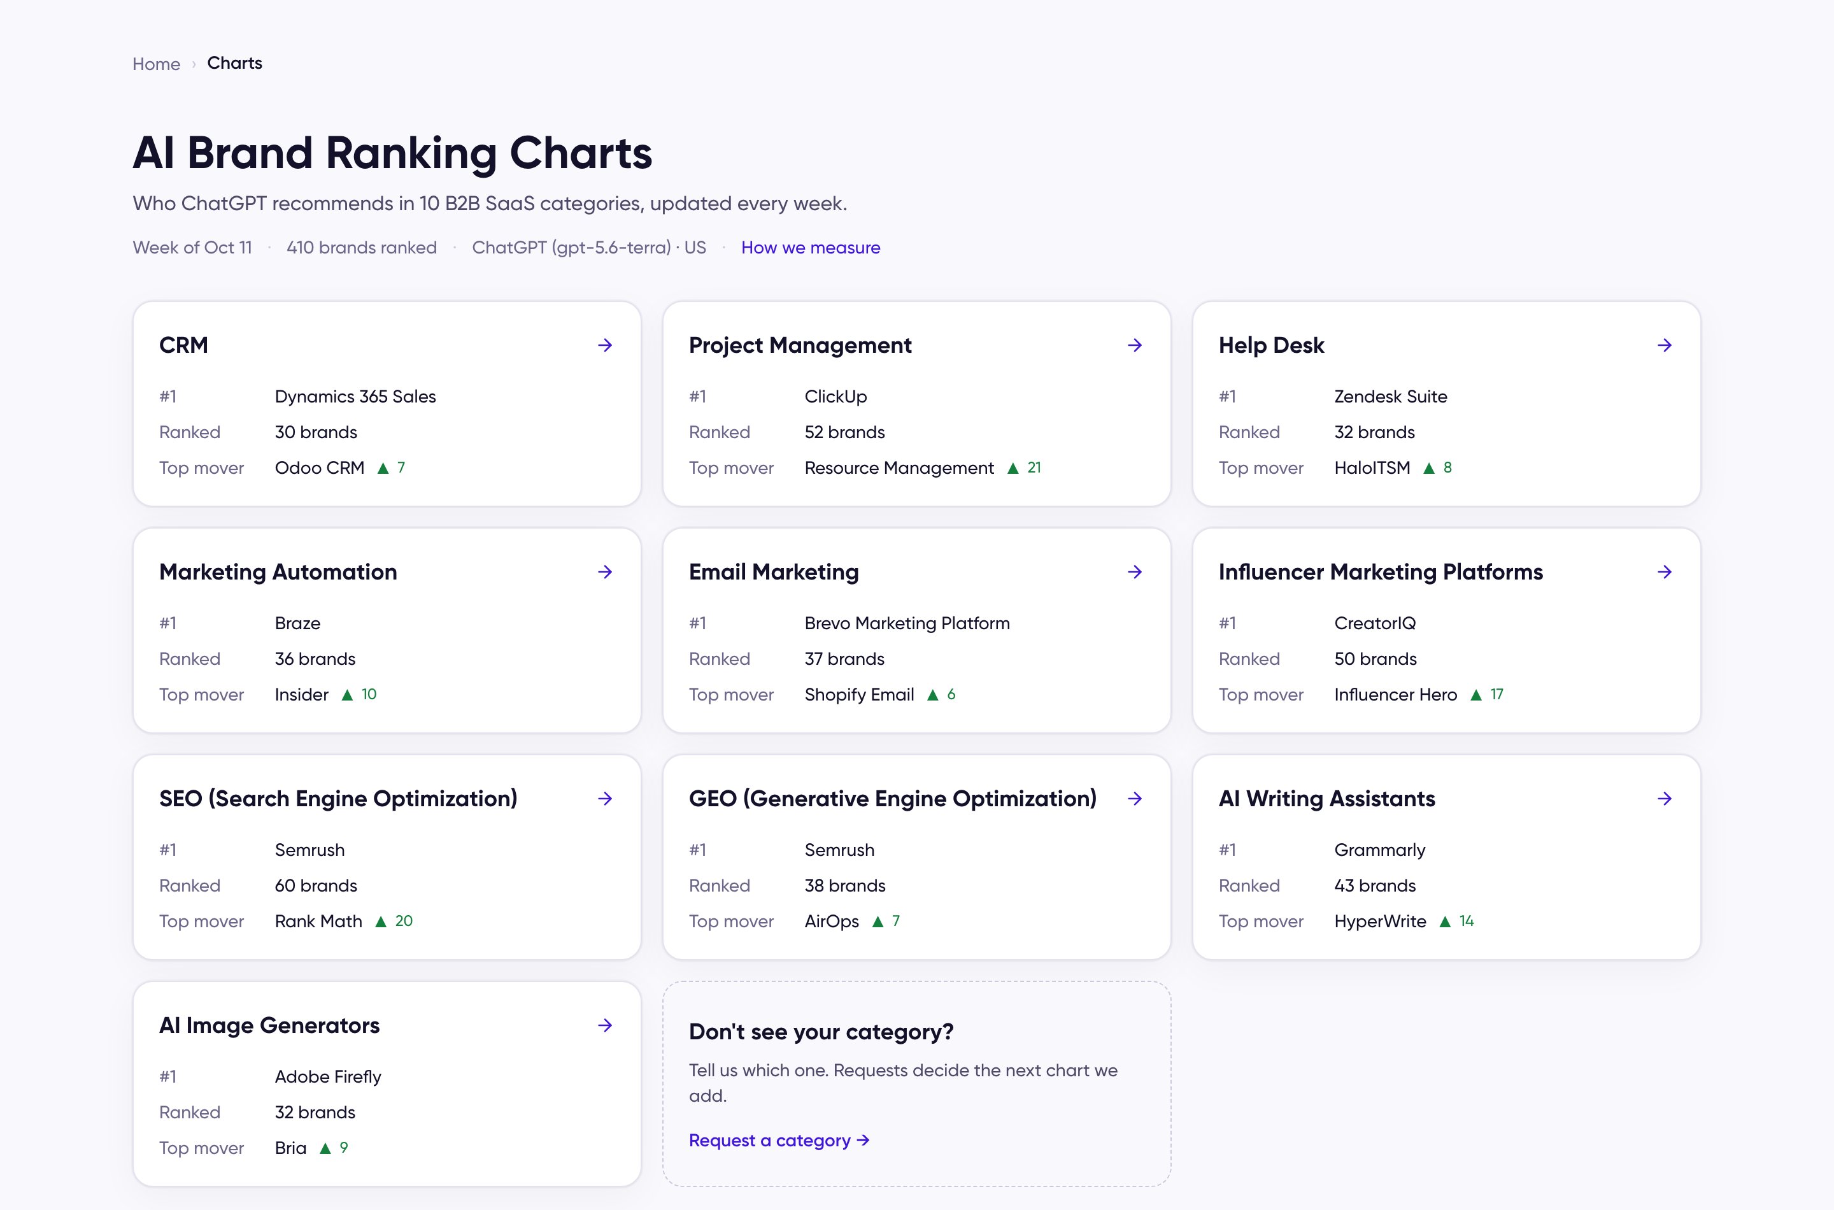Image resolution: width=1834 pixels, height=1210 pixels.
Task: Click the Email Marketing card arrow
Action: [x=1134, y=572]
